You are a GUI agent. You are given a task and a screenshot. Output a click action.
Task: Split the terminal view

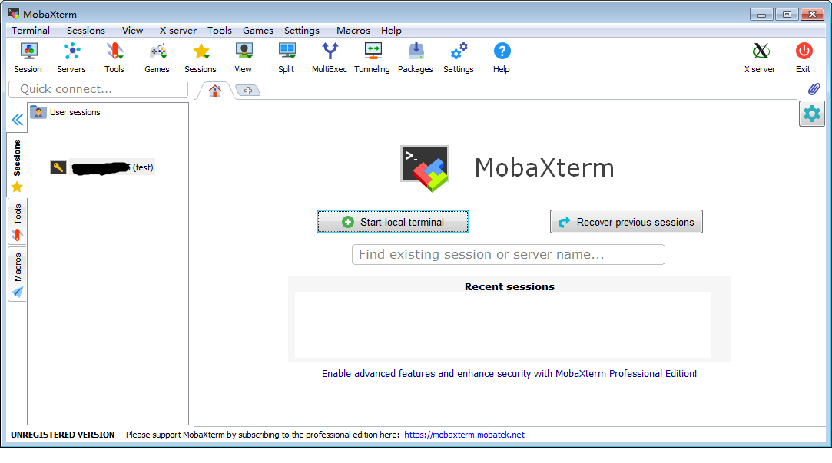pyautogui.click(x=286, y=54)
